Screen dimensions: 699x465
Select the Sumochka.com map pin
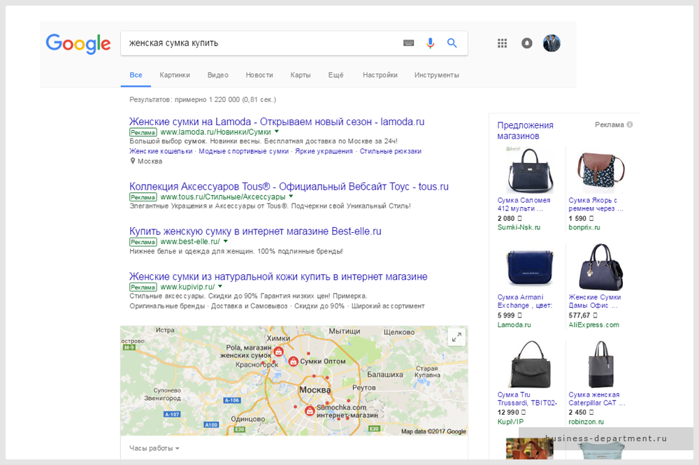click(x=310, y=410)
